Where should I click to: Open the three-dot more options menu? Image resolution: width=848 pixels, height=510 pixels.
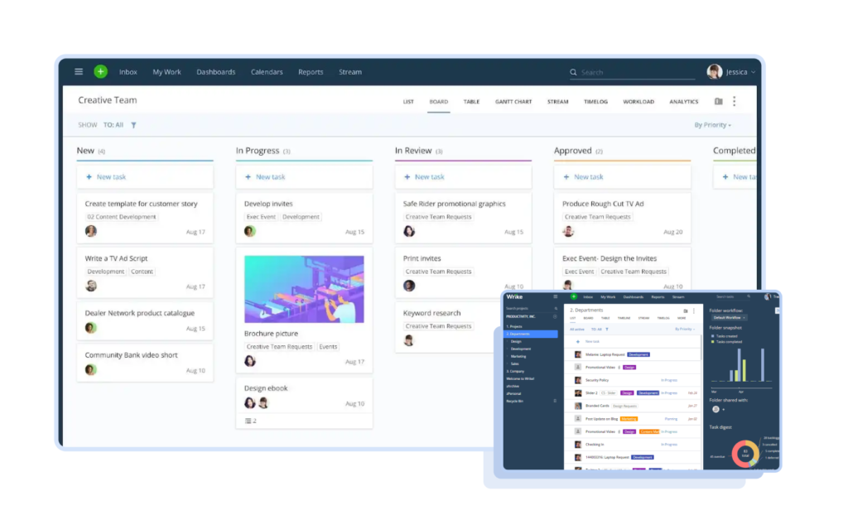[x=734, y=101]
